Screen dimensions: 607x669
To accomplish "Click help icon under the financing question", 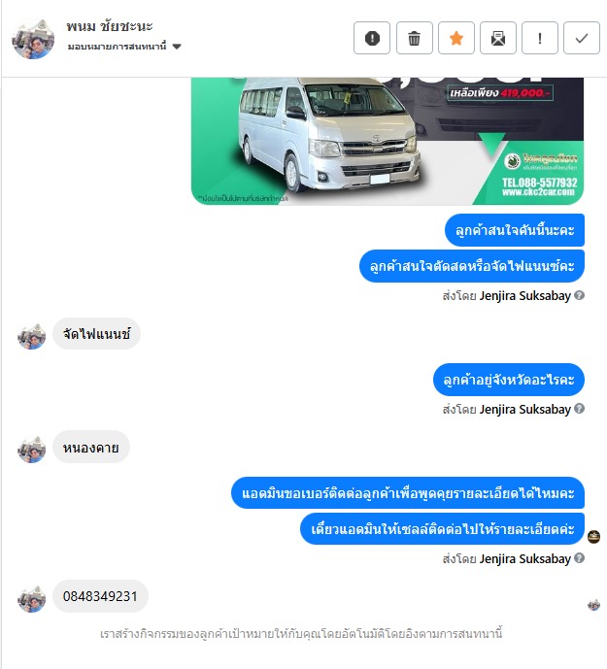I will click(x=579, y=295).
